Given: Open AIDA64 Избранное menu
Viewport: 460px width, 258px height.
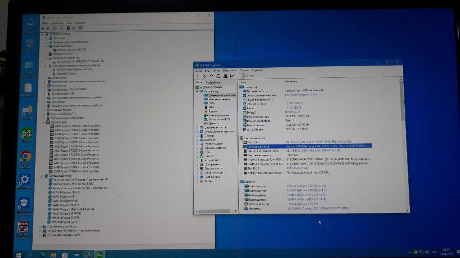Looking at the screenshot, I should click(x=229, y=71).
